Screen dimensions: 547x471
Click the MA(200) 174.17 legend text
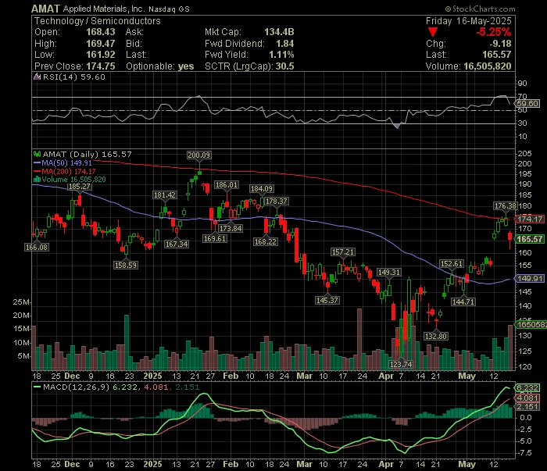69,171
